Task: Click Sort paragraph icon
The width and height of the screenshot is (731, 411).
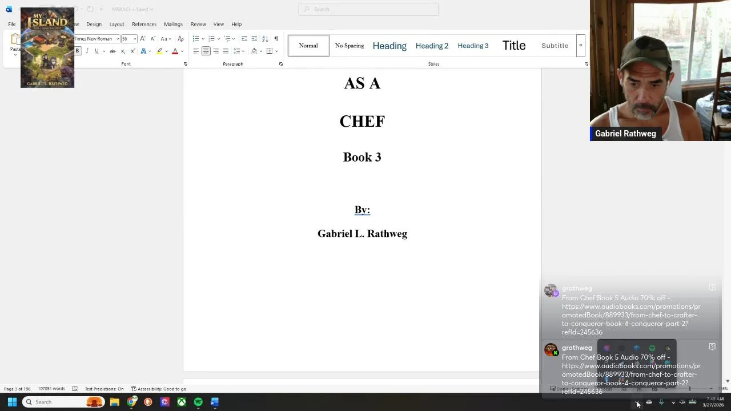Action: point(265,39)
